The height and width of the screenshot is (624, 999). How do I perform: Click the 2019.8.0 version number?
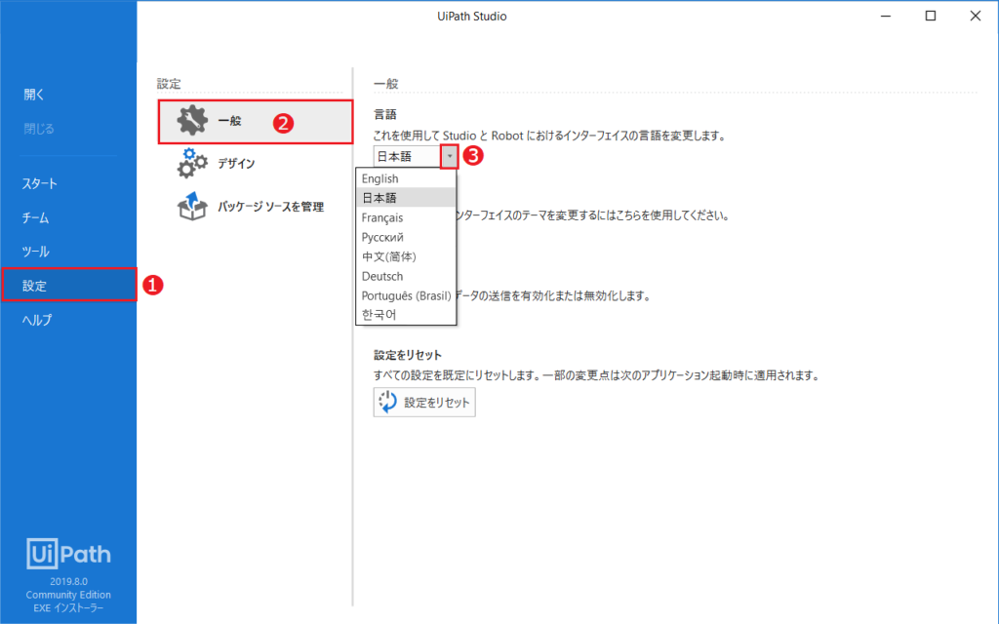click(x=69, y=581)
